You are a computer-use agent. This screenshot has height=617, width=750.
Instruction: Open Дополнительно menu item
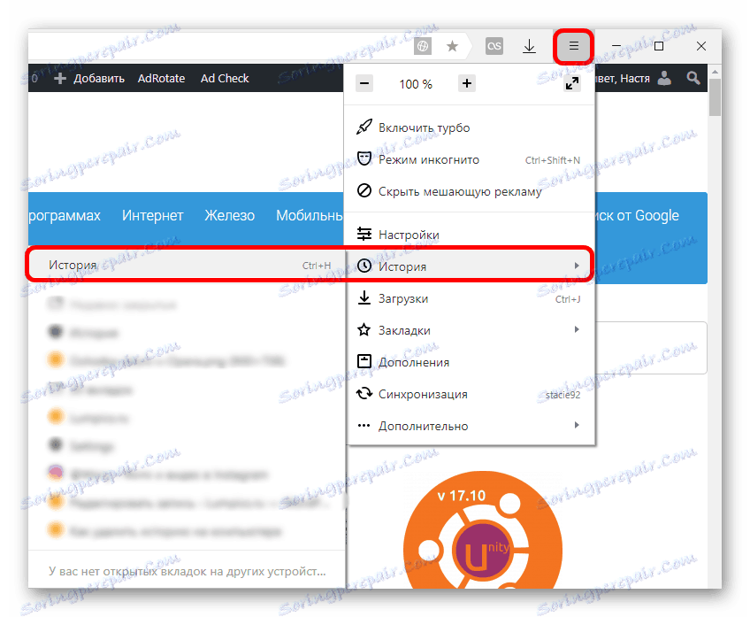pyautogui.click(x=470, y=426)
